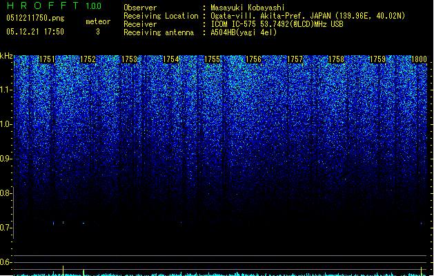Click the Ogata-vill. Akita-Pref. JAPAN location text
Viewport: 434px width, 276px height.
tap(308, 16)
